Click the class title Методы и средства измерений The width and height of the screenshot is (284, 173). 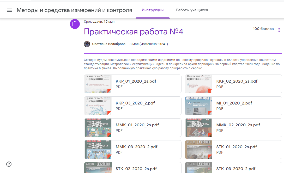click(x=74, y=10)
